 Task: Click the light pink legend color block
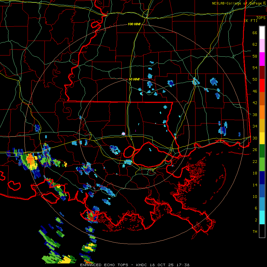(262, 46)
